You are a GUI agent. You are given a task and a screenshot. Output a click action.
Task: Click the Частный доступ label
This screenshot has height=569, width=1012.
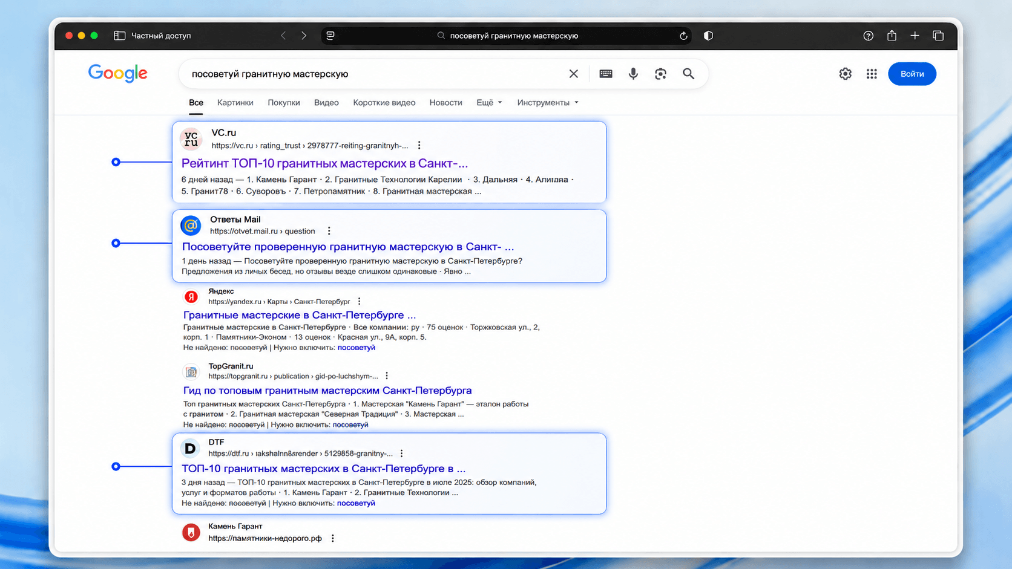point(161,36)
